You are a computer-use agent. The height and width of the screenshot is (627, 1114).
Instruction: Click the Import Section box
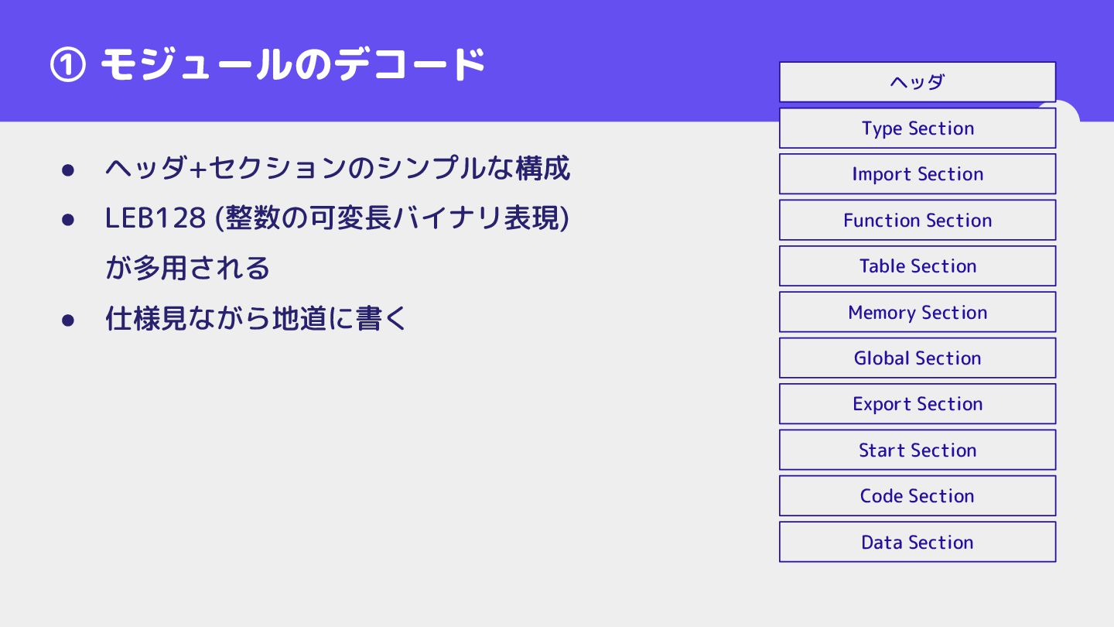918,173
